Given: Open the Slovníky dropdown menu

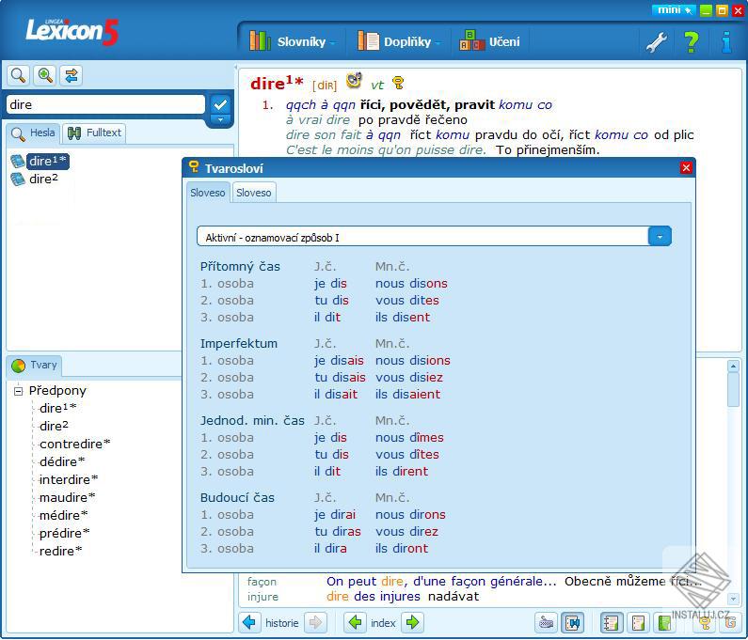Looking at the screenshot, I should tap(294, 42).
